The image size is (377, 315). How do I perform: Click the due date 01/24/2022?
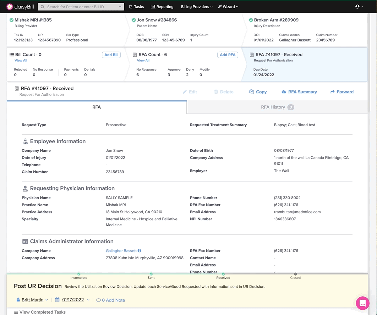264,75
